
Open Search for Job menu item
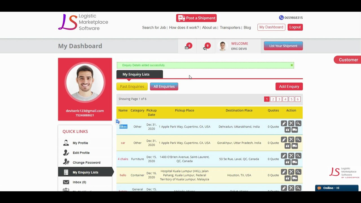point(154,28)
